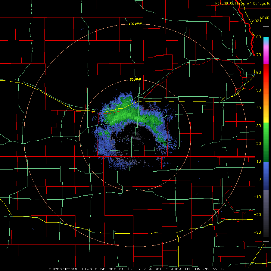Click the 20 value on the dBZ scale
Screen dimensions: 271x271
tap(259, 144)
